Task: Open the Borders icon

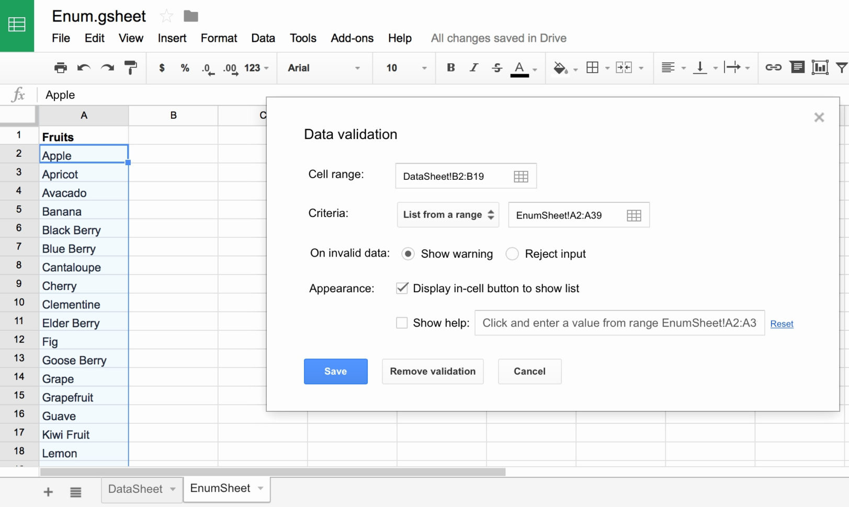Action: (x=593, y=67)
